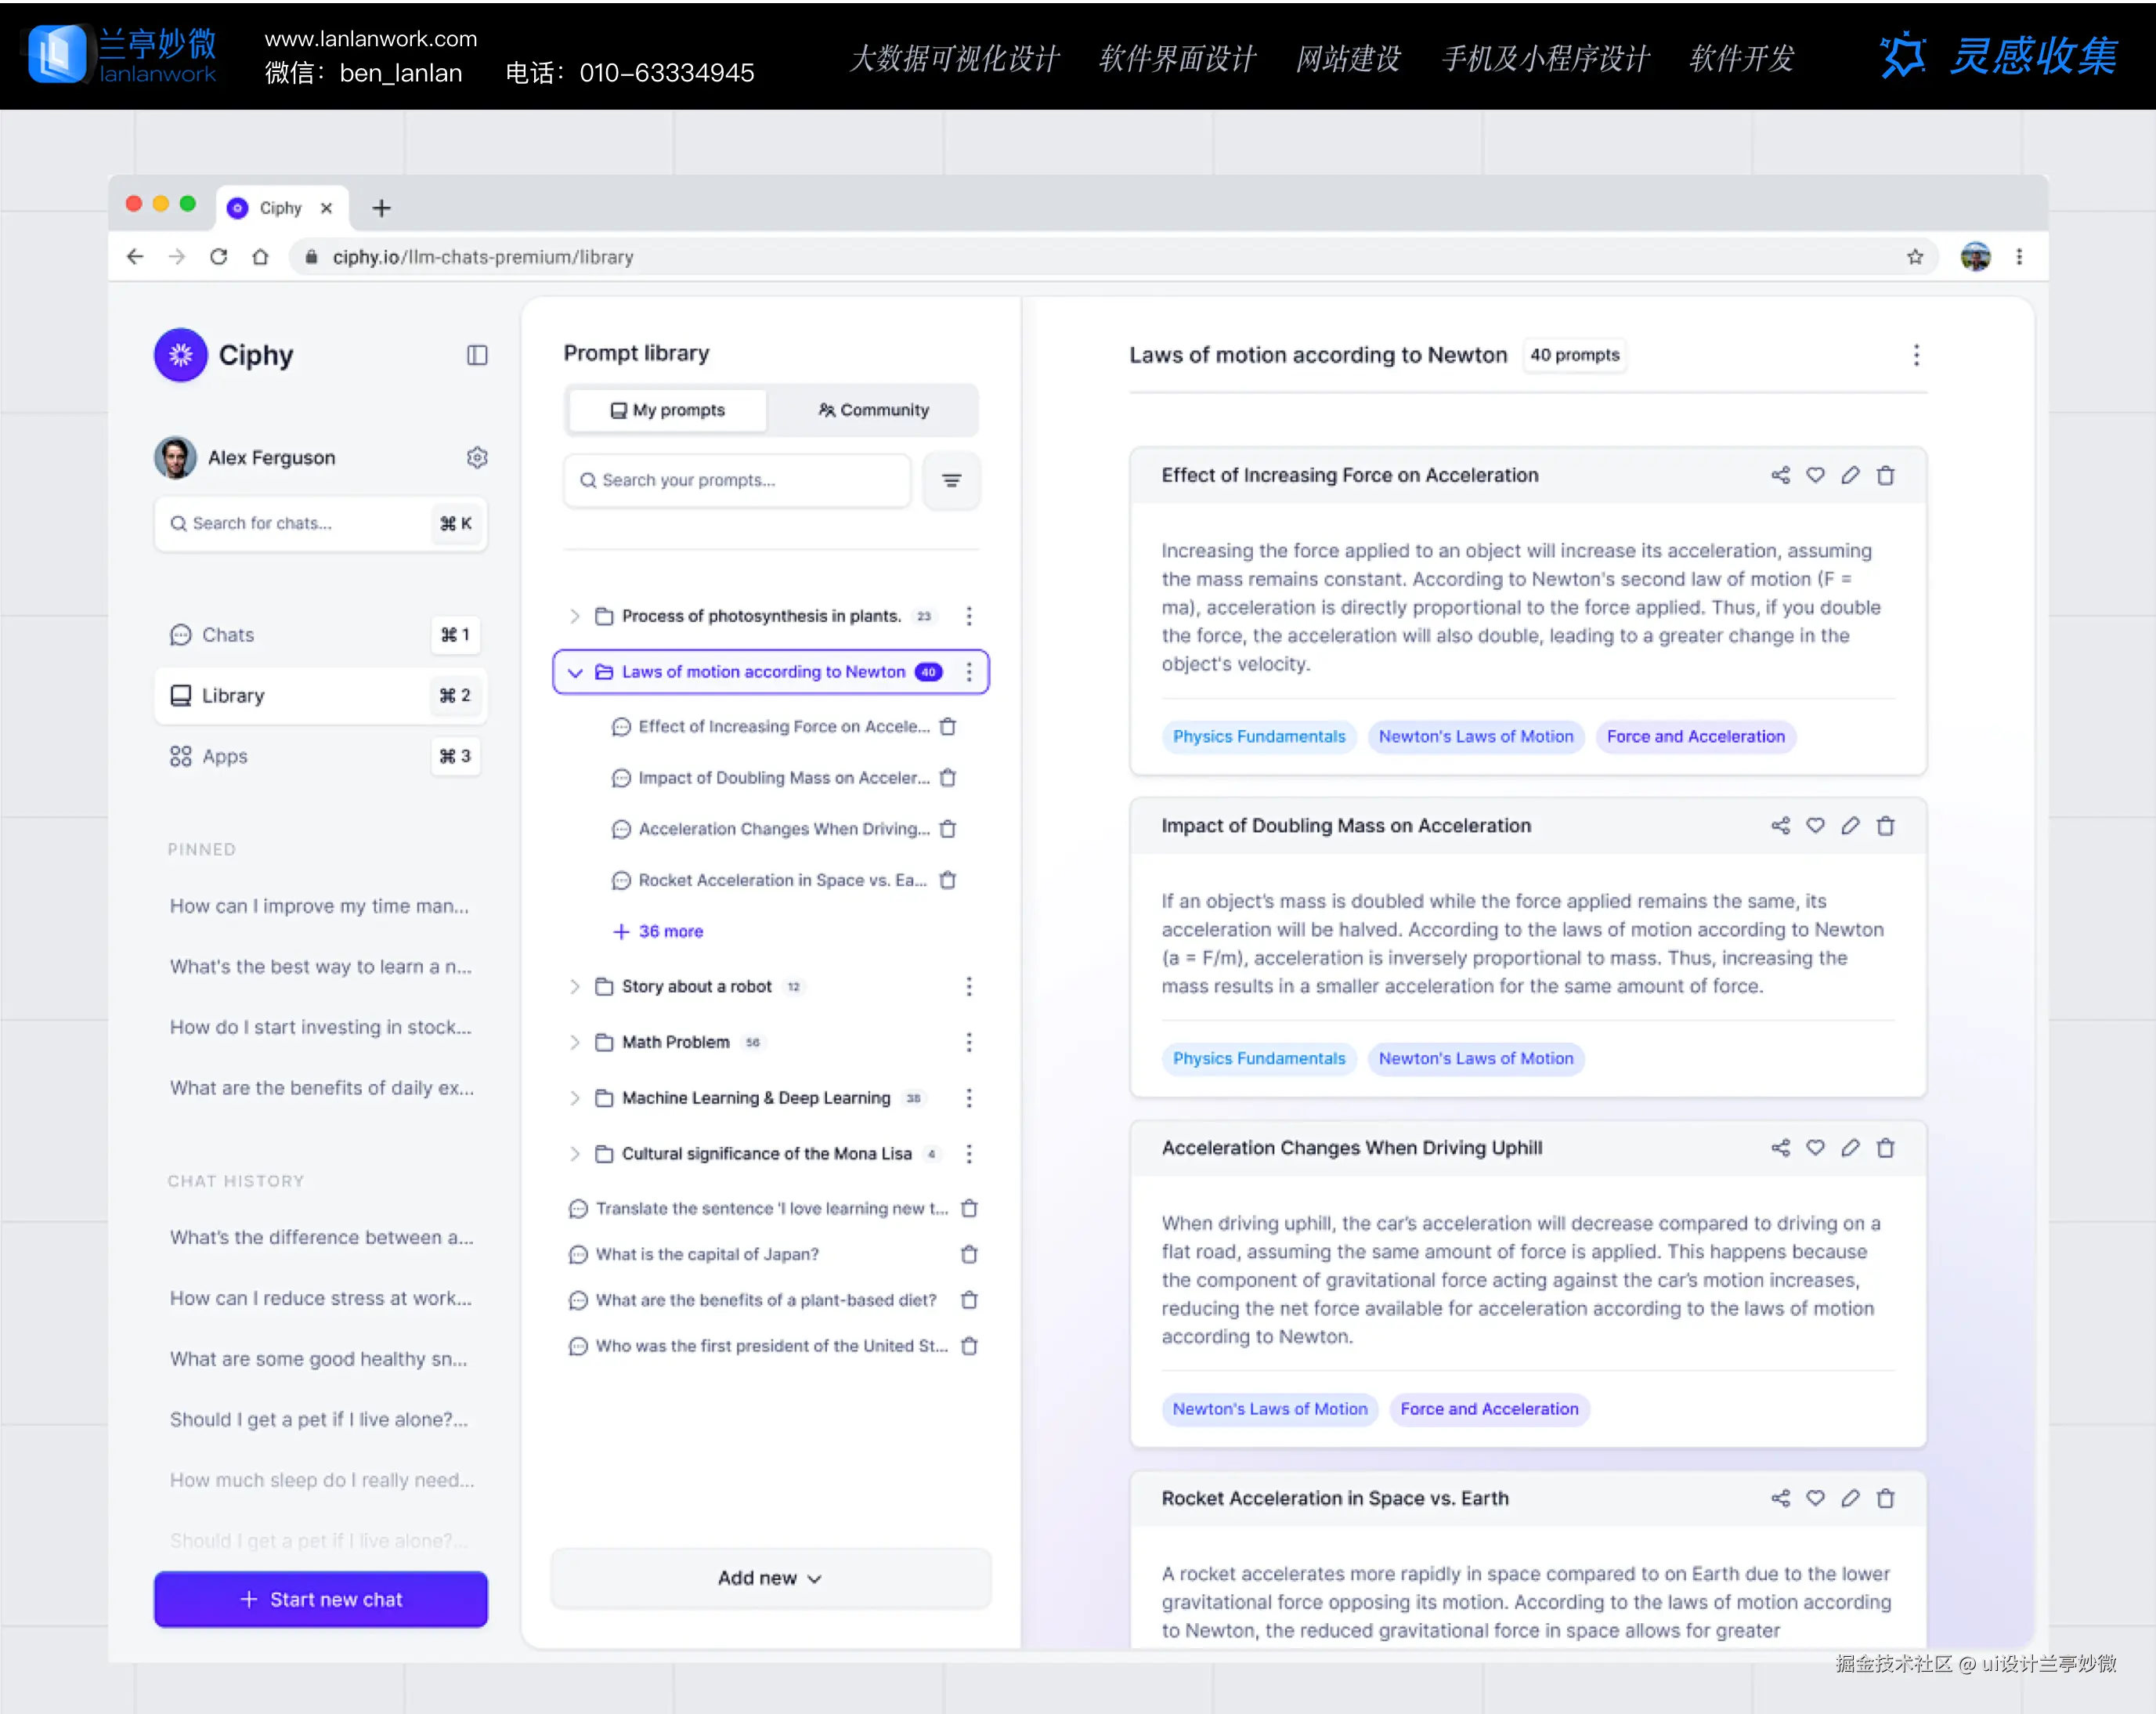Switch to the My prompts tab
The width and height of the screenshot is (2156, 1714).
coord(668,410)
